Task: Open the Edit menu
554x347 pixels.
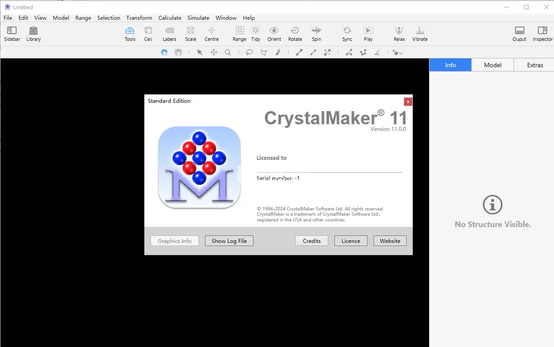Action: tap(23, 18)
